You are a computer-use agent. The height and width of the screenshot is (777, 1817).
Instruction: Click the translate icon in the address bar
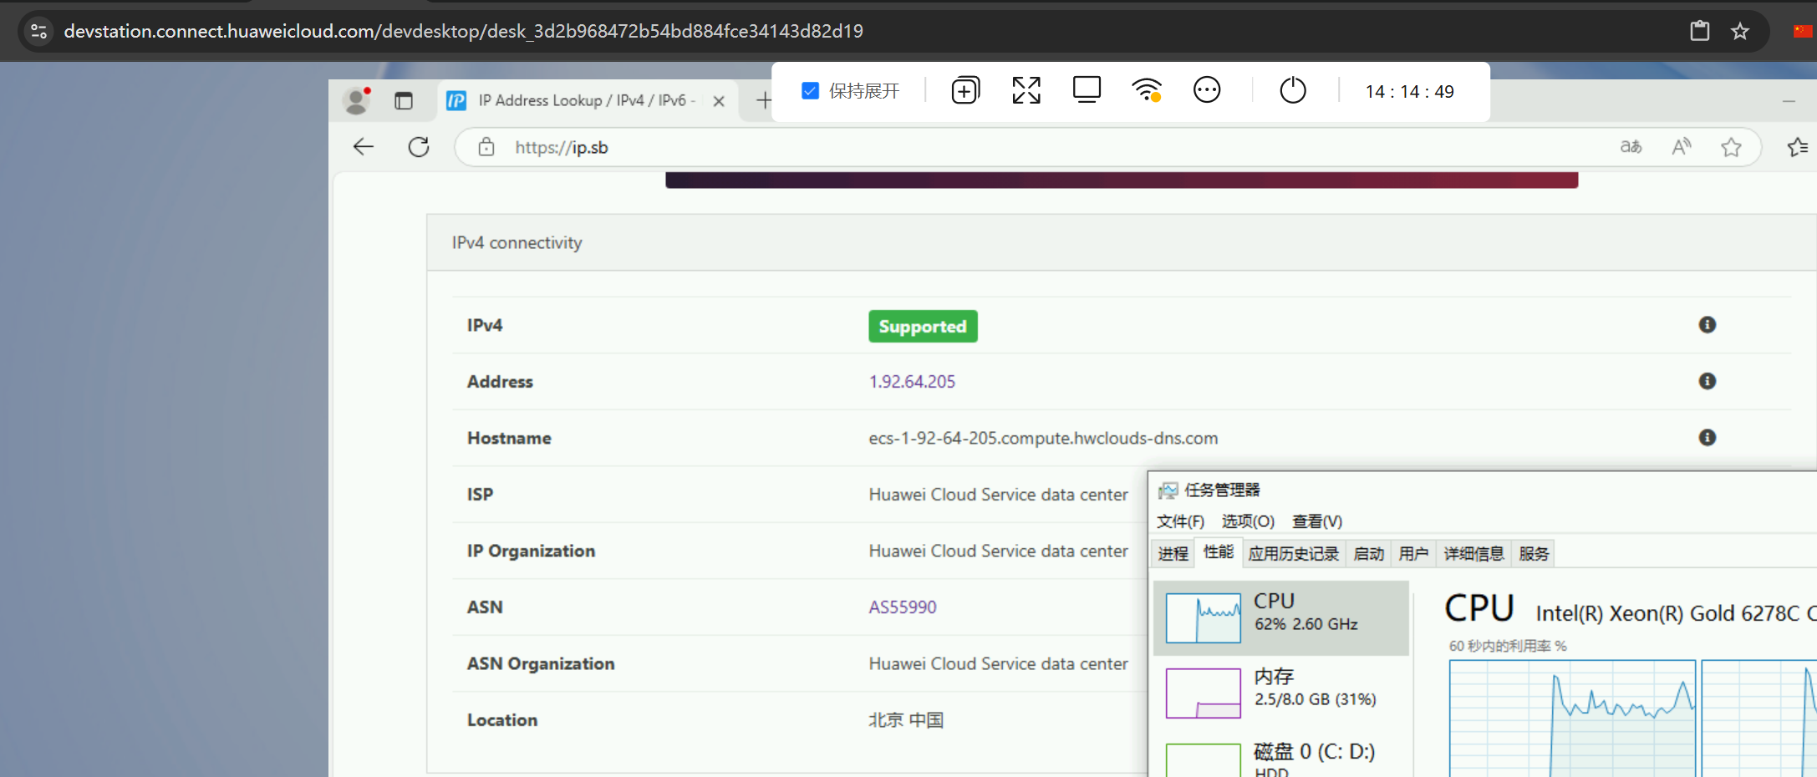(1630, 146)
